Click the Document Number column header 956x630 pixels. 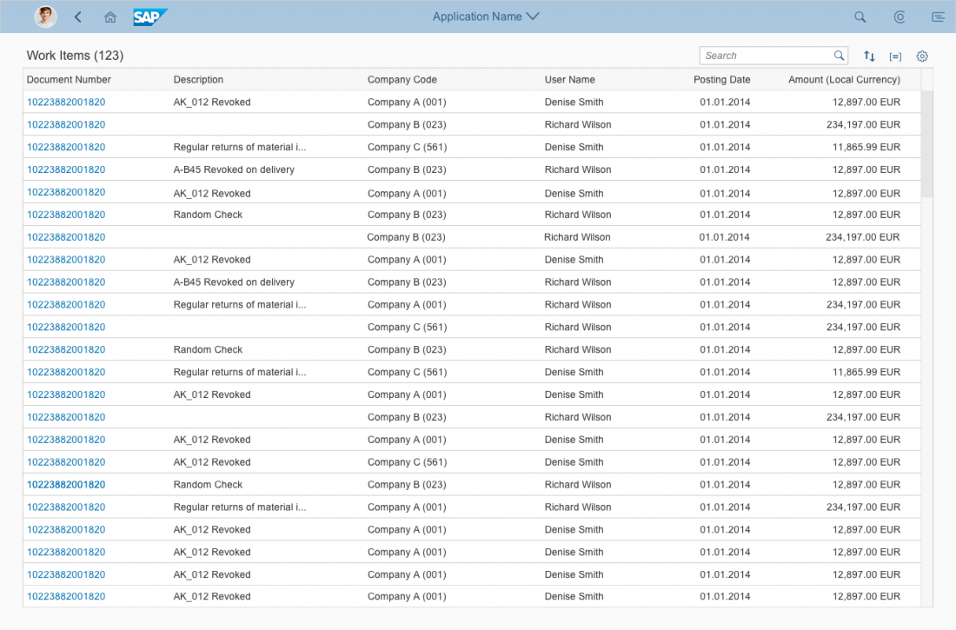pyautogui.click(x=69, y=79)
